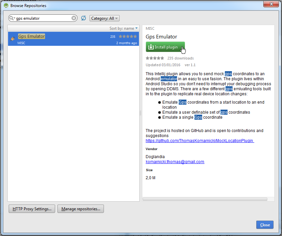This screenshot has height=236, width=282.
Task: Close the Browse Repositories dialog
Action: tap(265, 225)
